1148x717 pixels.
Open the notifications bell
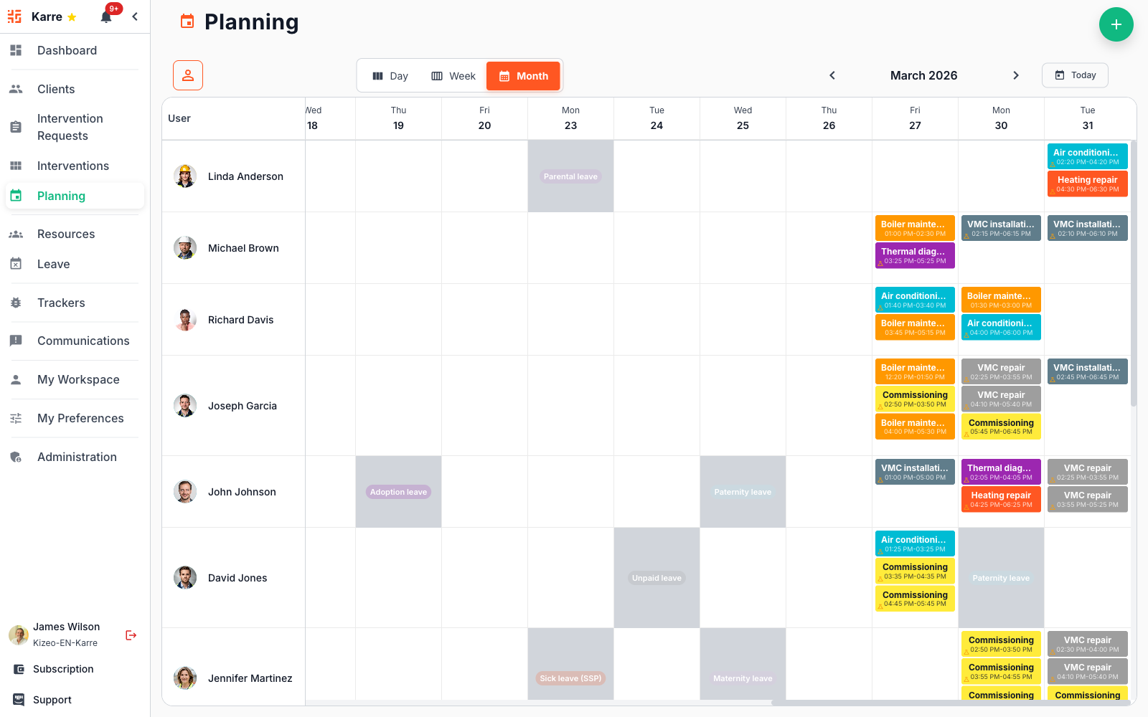pyautogui.click(x=106, y=17)
